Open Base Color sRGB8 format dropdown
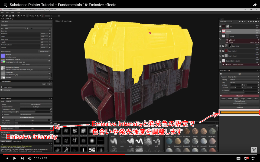This screenshot has width=260, height=162. click(x=44, y=34)
